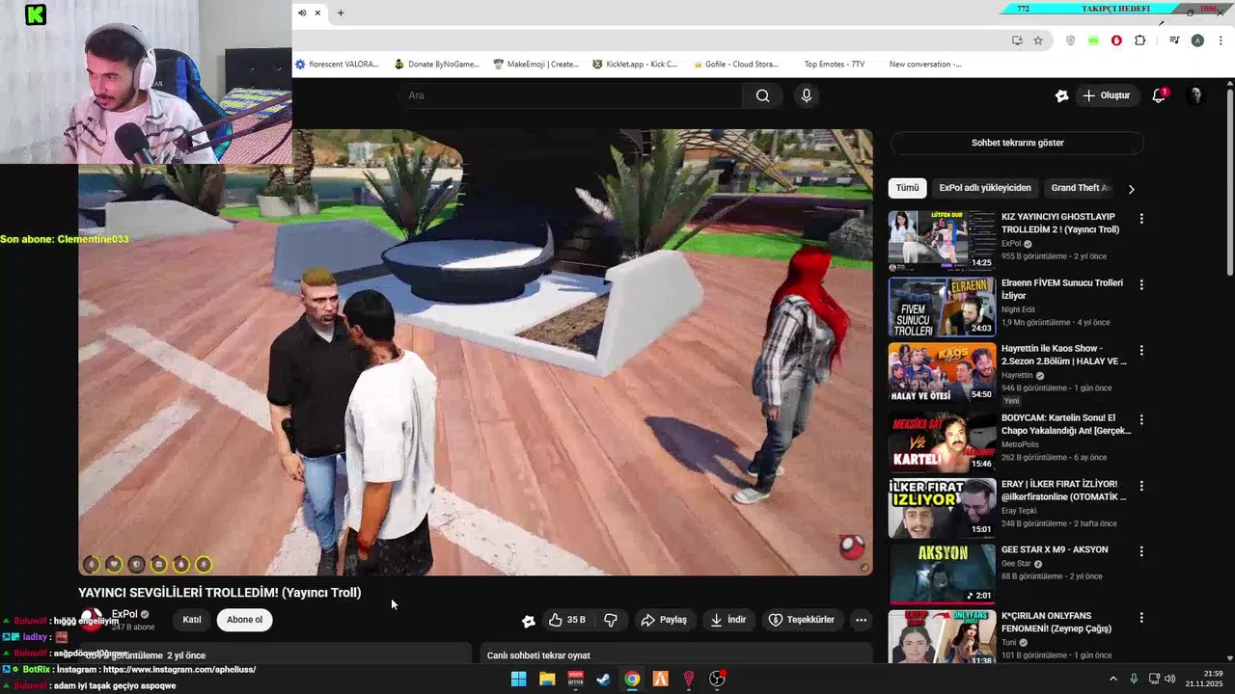Click the shield extension icon in the toolbar
1235x694 pixels.
[1070, 40]
